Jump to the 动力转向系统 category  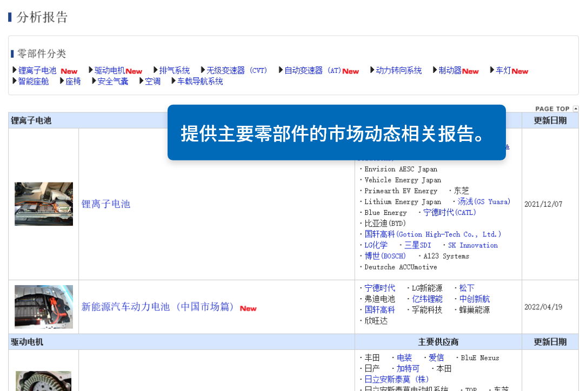(x=399, y=70)
